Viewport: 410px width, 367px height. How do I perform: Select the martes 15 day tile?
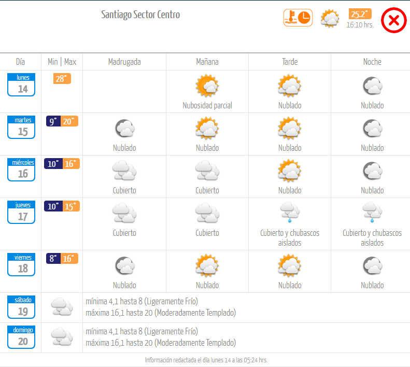point(21,127)
